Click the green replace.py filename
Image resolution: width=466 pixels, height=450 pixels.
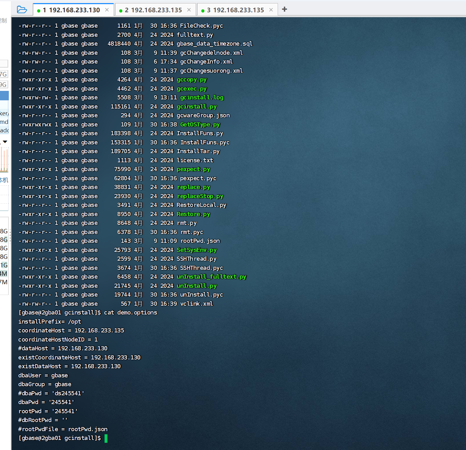[193, 187]
